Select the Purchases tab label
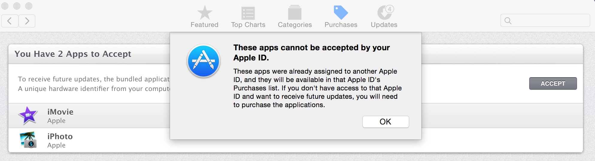Screen dimensions: 595x161 [341, 25]
